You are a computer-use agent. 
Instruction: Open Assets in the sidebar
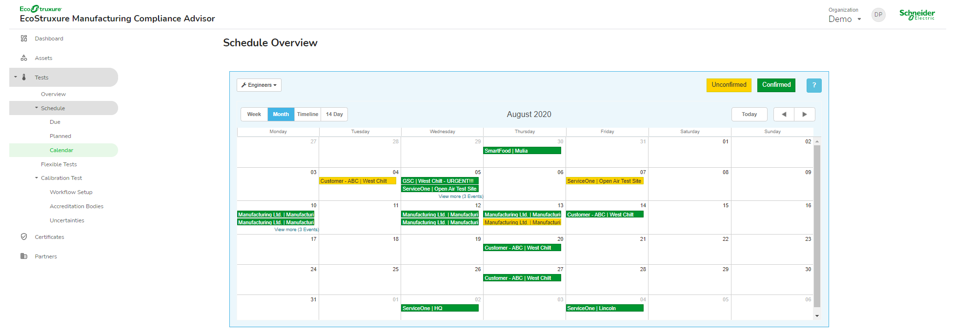(43, 58)
